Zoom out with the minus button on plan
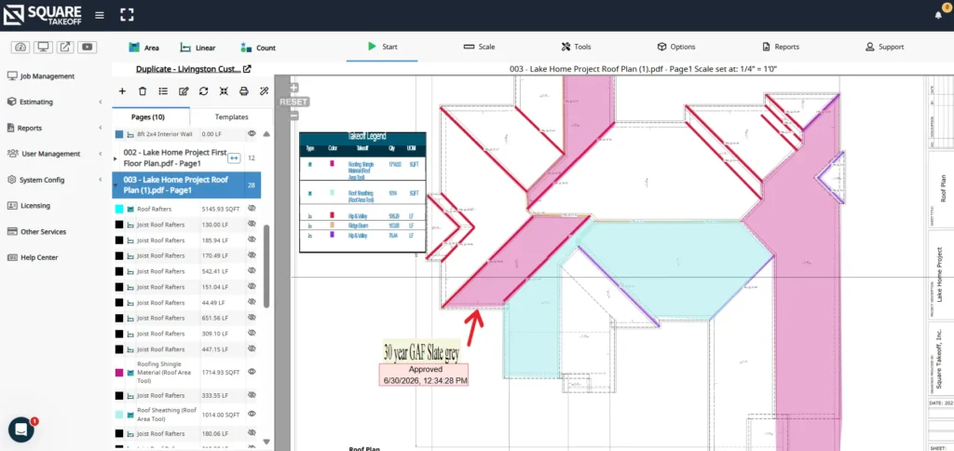954x451 pixels. 293,115
